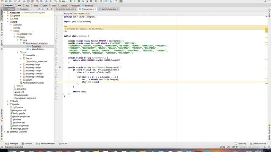Toggle the Build Variants side tab
Viewport: 271px width, 152px height.
tap(2, 133)
